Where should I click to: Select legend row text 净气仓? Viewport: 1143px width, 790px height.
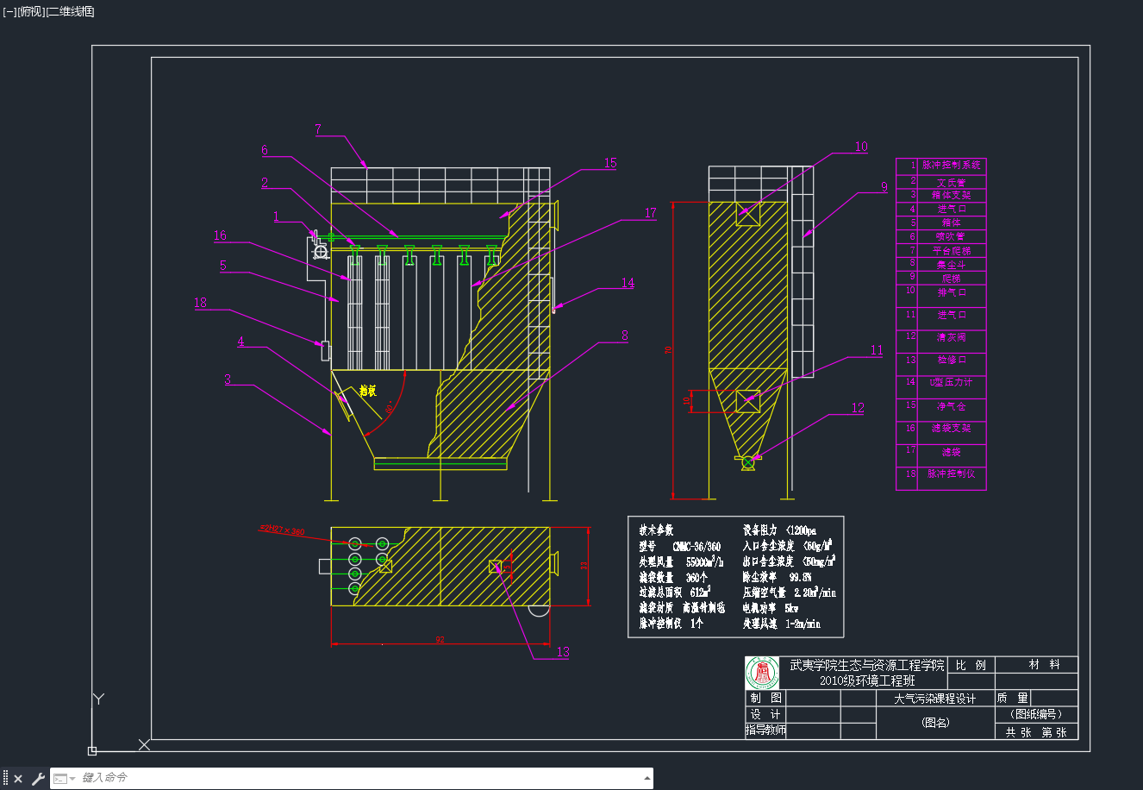point(951,406)
